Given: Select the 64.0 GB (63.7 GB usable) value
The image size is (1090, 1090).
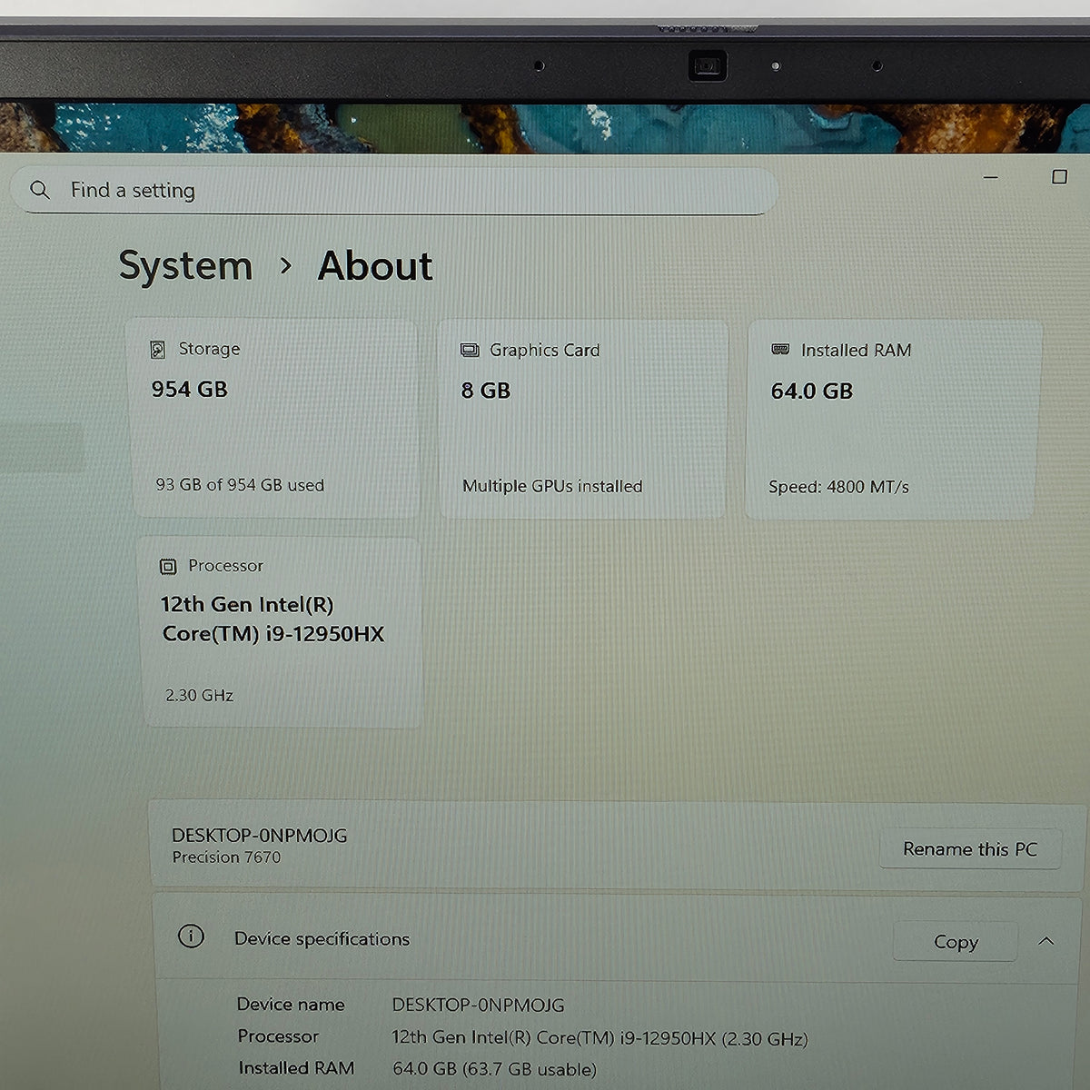Looking at the screenshot, I should pyautogui.click(x=494, y=1070).
